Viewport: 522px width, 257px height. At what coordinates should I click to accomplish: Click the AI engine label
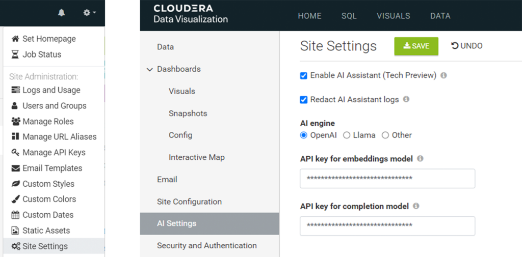pyautogui.click(x=318, y=123)
